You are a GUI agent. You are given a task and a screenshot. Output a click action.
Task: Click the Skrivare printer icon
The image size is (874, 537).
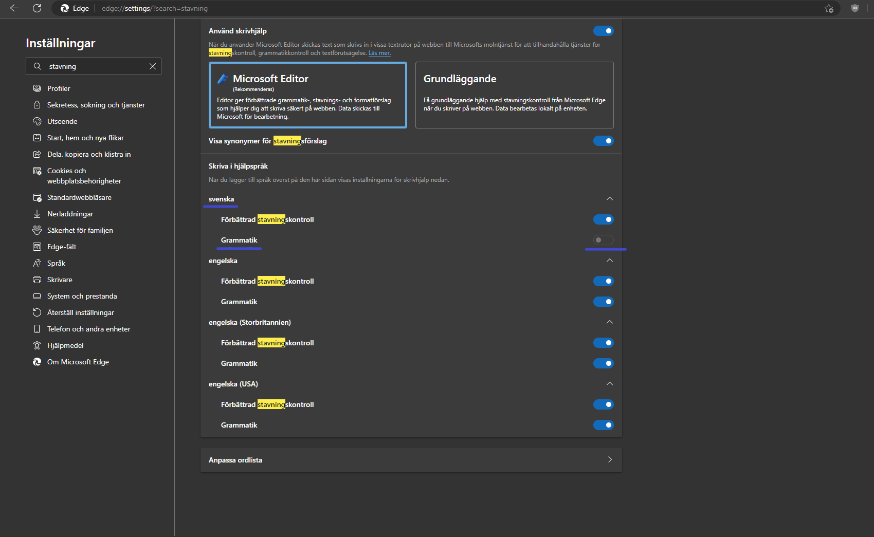click(37, 280)
